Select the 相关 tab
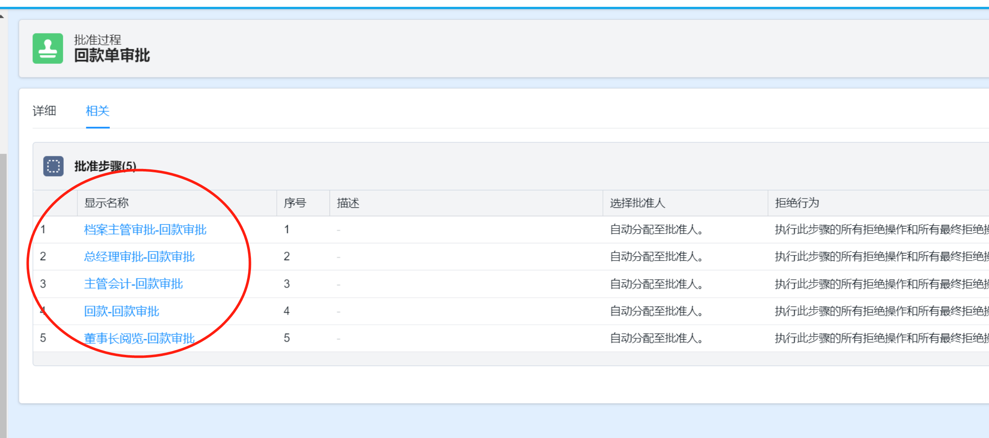The width and height of the screenshot is (989, 438). click(x=98, y=111)
